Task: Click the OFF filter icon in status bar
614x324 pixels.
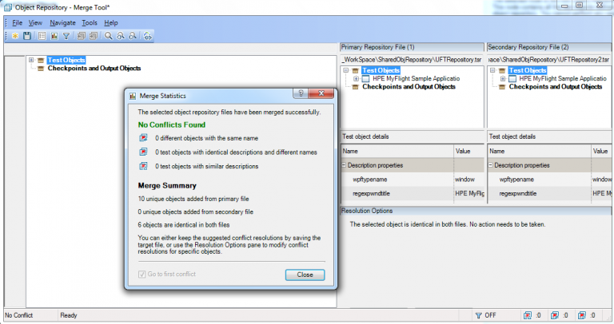Action: 480,315
